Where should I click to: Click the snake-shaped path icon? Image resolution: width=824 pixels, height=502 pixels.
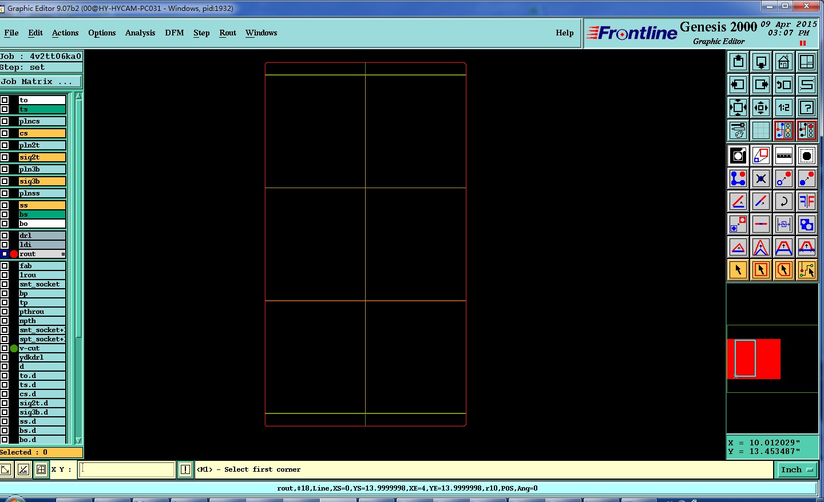coord(807,85)
